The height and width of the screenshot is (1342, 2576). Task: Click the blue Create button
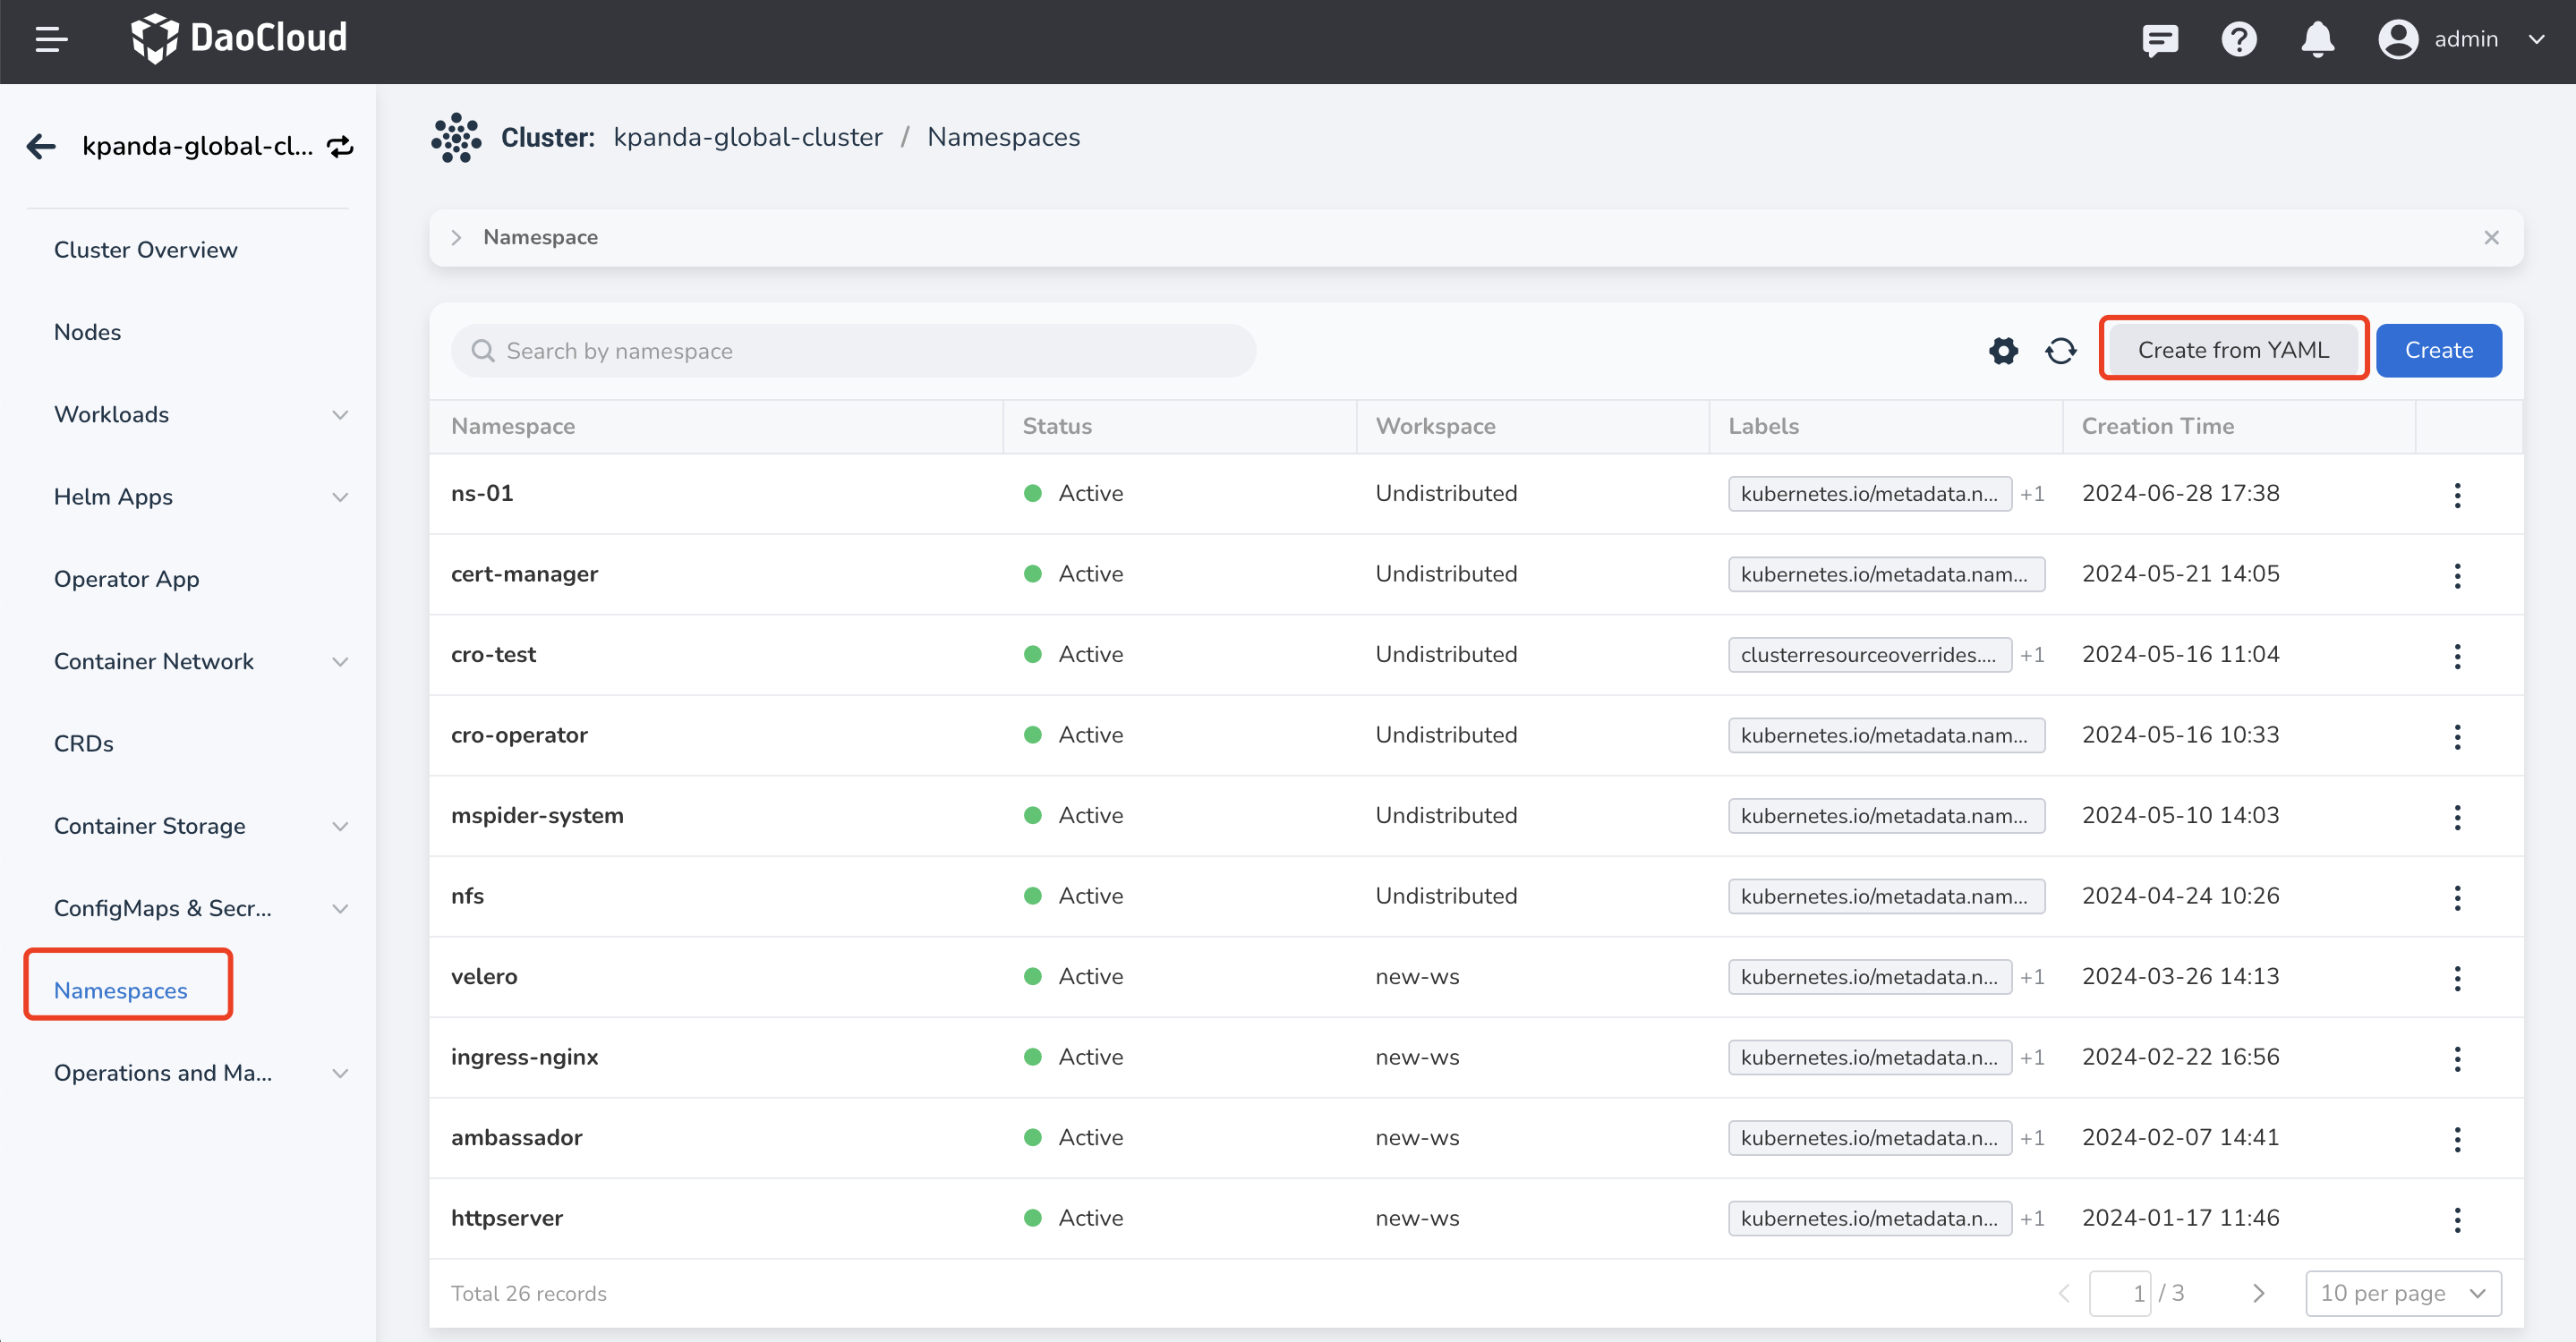[2438, 350]
